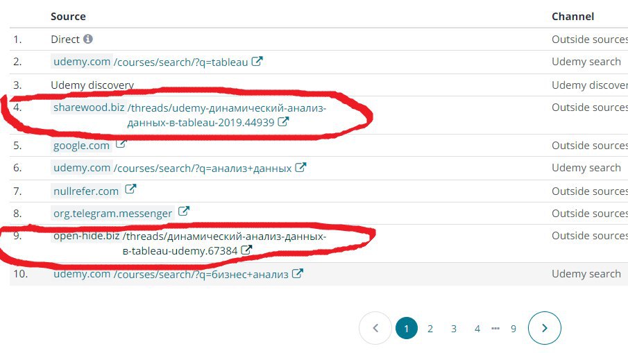
Task: Click Udemy search channel in q=tableau row
Action: [586, 61]
